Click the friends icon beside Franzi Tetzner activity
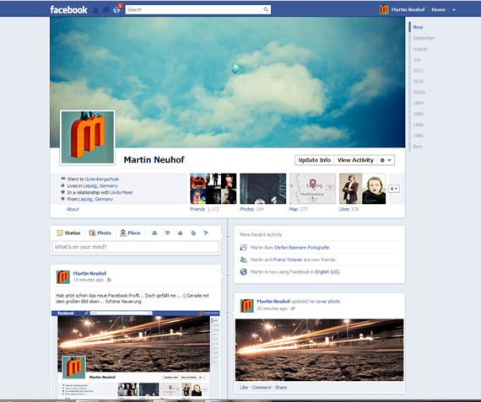481x402 pixels. click(244, 260)
